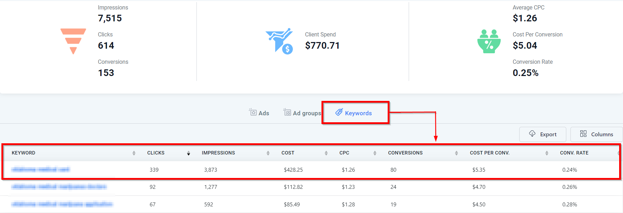Image resolution: width=623 pixels, height=213 pixels.
Task: Click the green Cost Per Conversion icon
Action: tap(489, 41)
